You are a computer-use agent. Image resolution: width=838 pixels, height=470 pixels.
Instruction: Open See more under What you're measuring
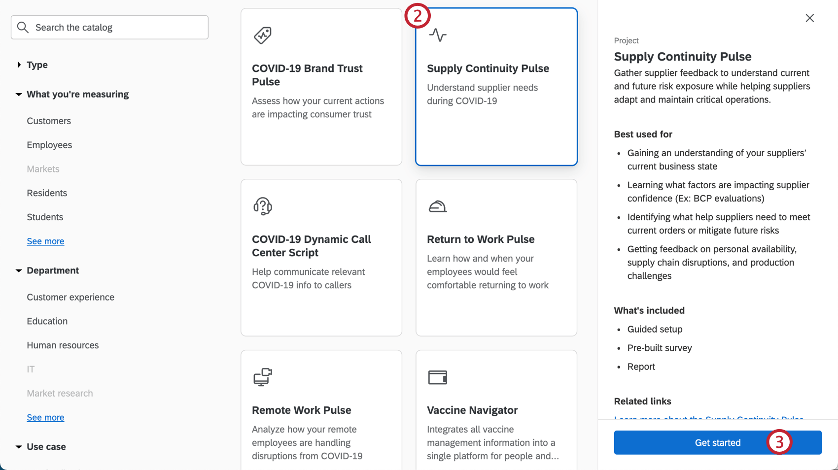pyautogui.click(x=45, y=241)
